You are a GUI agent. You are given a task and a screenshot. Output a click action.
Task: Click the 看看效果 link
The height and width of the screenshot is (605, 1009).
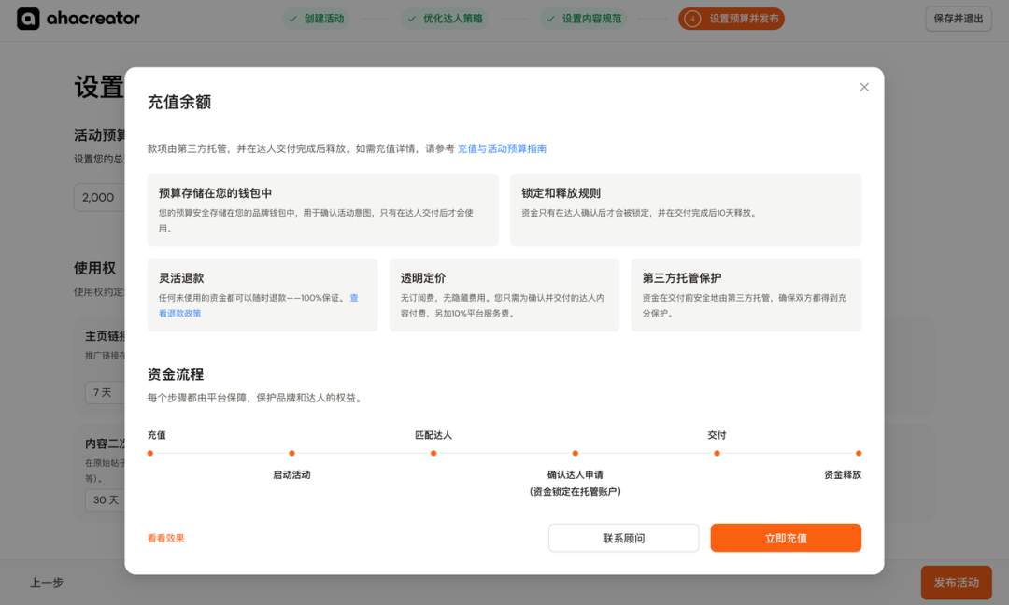[x=166, y=538]
